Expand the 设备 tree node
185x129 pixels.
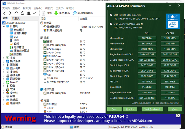coord(4,86)
